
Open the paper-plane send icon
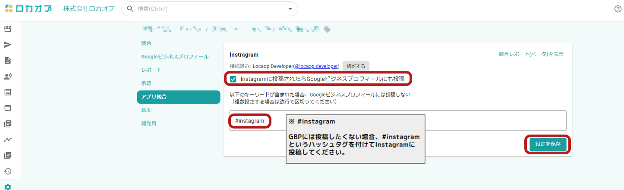[8, 45]
